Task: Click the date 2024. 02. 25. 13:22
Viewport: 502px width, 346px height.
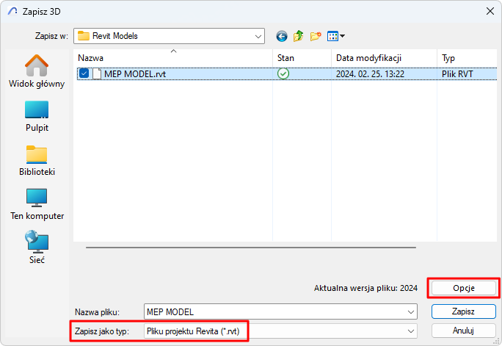Action: (370, 74)
